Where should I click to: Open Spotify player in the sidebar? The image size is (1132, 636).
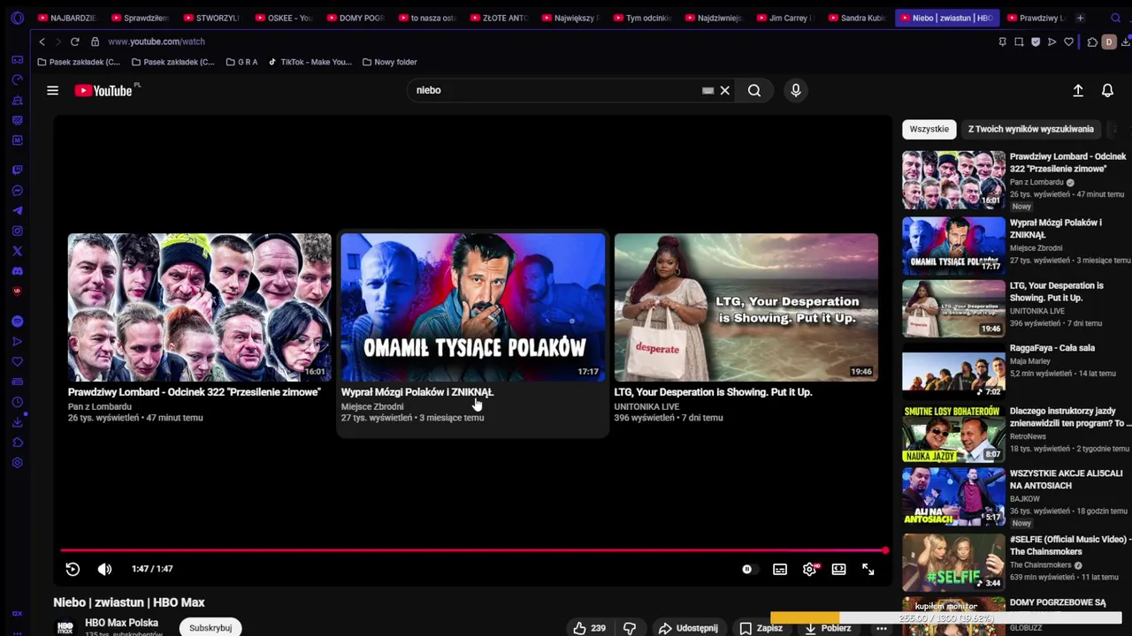(17, 322)
